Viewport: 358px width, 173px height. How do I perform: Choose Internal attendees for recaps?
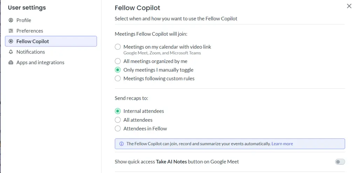tap(118, 111)
